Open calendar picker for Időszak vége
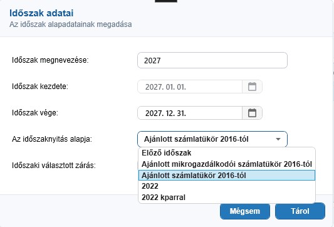 click(252, 113)
